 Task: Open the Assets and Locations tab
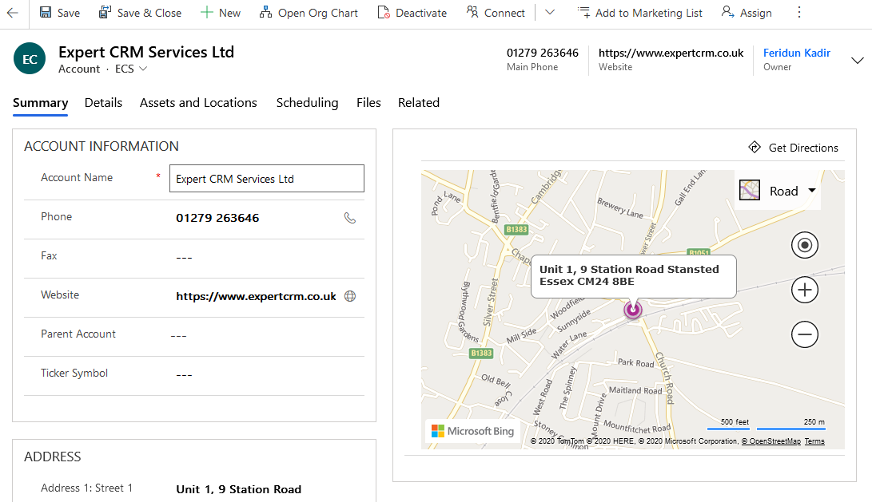point(198,103)
